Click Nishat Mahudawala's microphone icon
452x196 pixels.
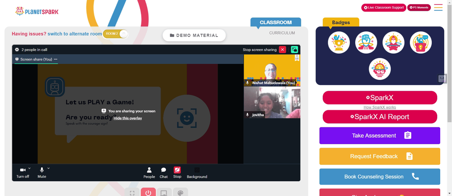(x=247, y=83)
